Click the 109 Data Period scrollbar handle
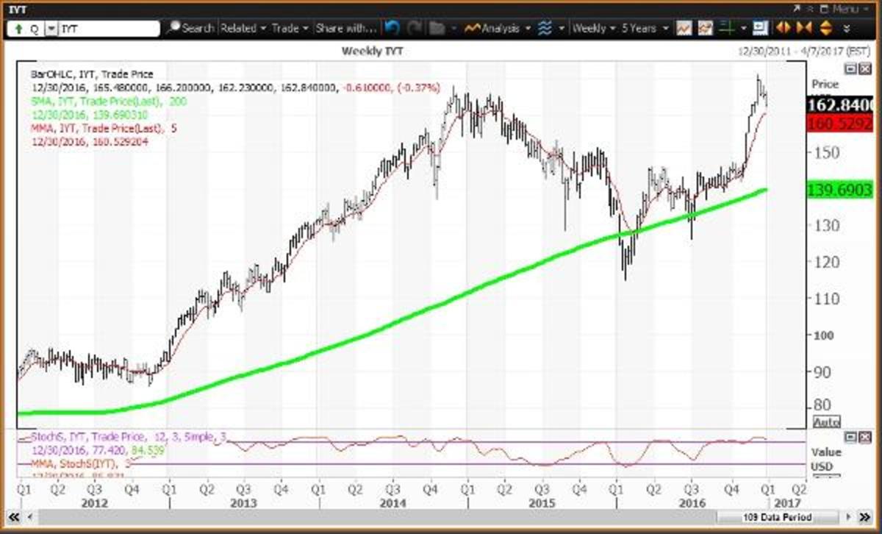Screen dimensions: 882x534 778,516
